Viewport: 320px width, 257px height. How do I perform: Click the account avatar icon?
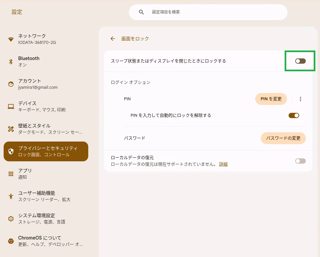tap(11, 84)
